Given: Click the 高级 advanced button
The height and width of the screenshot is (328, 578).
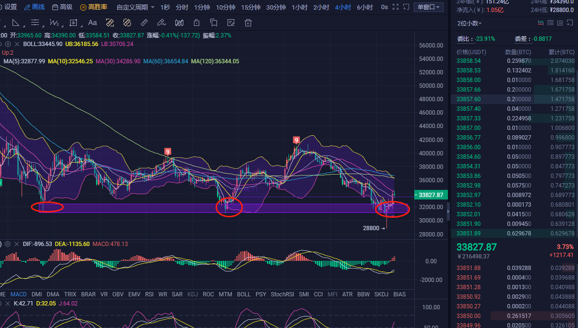Looking at the screenshot, I should click(62, 7).
